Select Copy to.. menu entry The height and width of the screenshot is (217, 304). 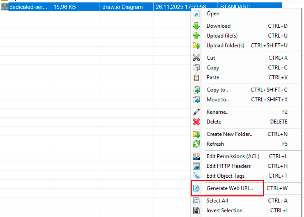(x=217, y=90)
